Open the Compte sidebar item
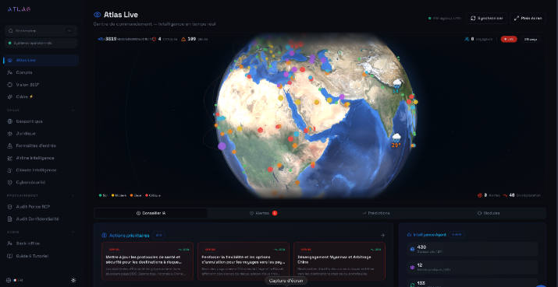This screenshot has height=287, width=558. pos(41,72)
